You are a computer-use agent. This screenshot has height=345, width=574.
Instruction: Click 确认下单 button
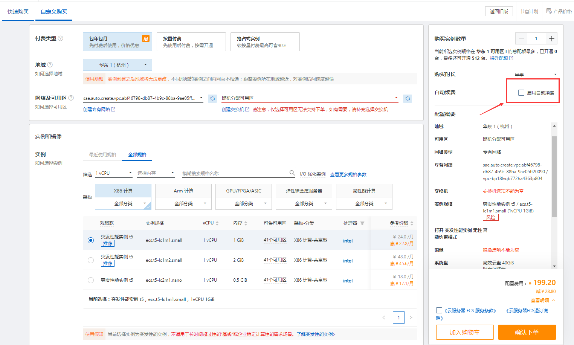527,332
